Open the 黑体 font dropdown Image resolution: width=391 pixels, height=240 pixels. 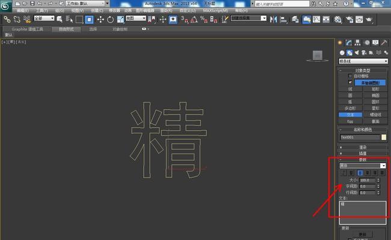point(363,166)
